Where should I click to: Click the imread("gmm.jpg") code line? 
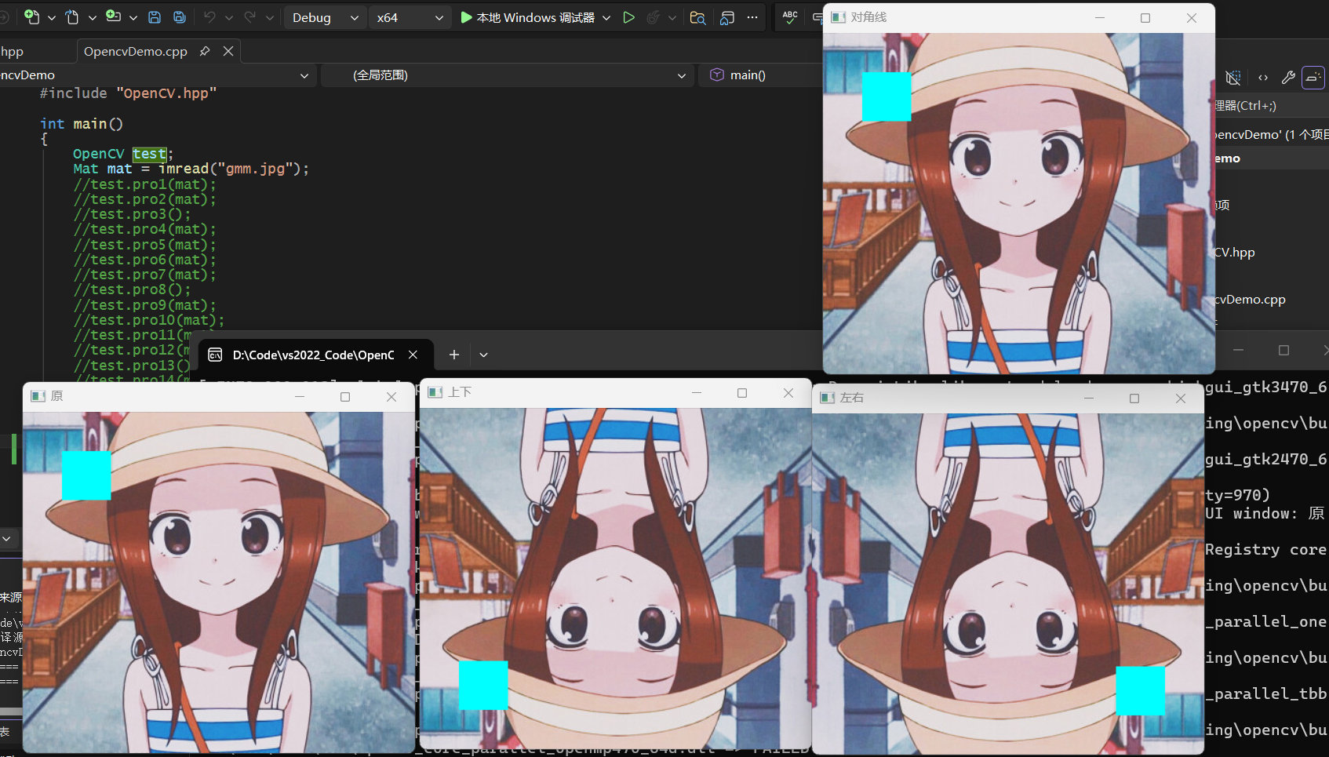pos(191,169)
